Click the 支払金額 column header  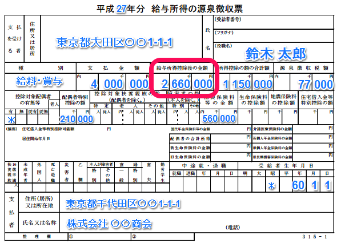(114, 68)
